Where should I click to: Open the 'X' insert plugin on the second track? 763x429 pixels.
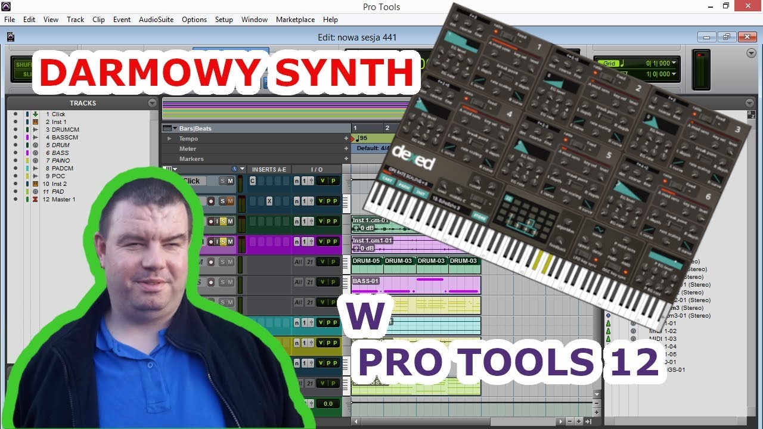coord(269,201)
